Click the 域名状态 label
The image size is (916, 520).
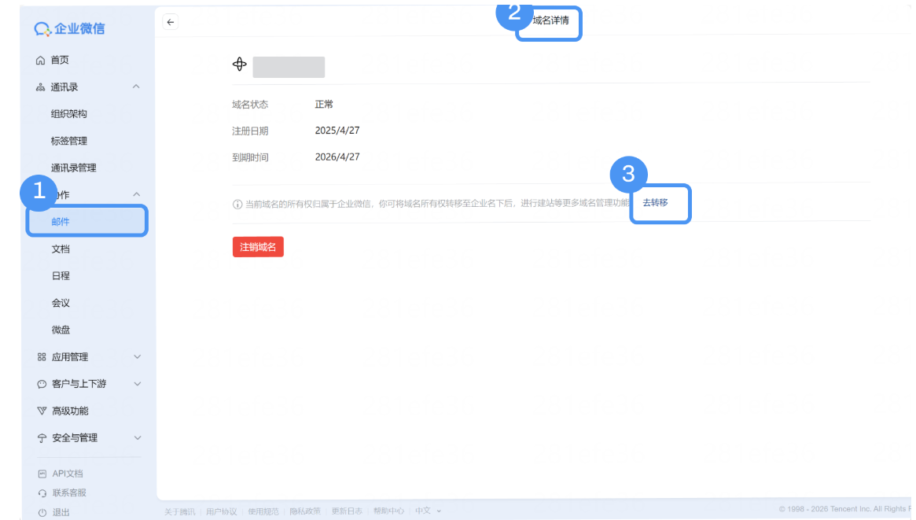point(250,105)
